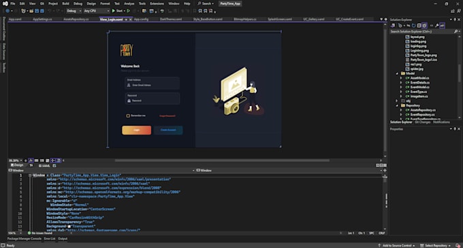463x248 pixels.
Task: Click the collapse pane icon near split buttons
Action: point(385,165)
